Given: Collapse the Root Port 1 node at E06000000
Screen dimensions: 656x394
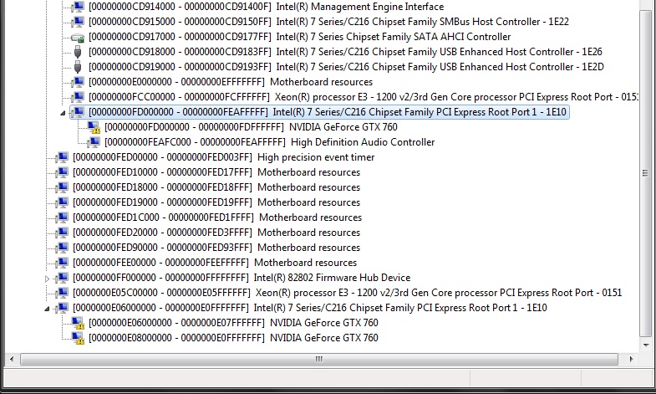Looking at the screenshot, I should click(x=47, y=309).
